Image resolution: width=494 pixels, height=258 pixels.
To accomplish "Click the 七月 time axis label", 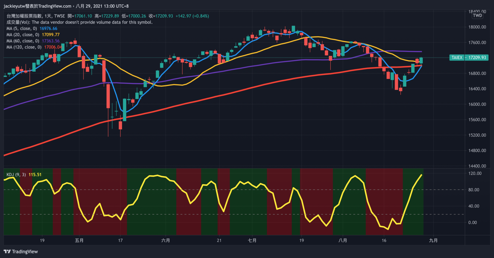I will click(x=252, y=240).
